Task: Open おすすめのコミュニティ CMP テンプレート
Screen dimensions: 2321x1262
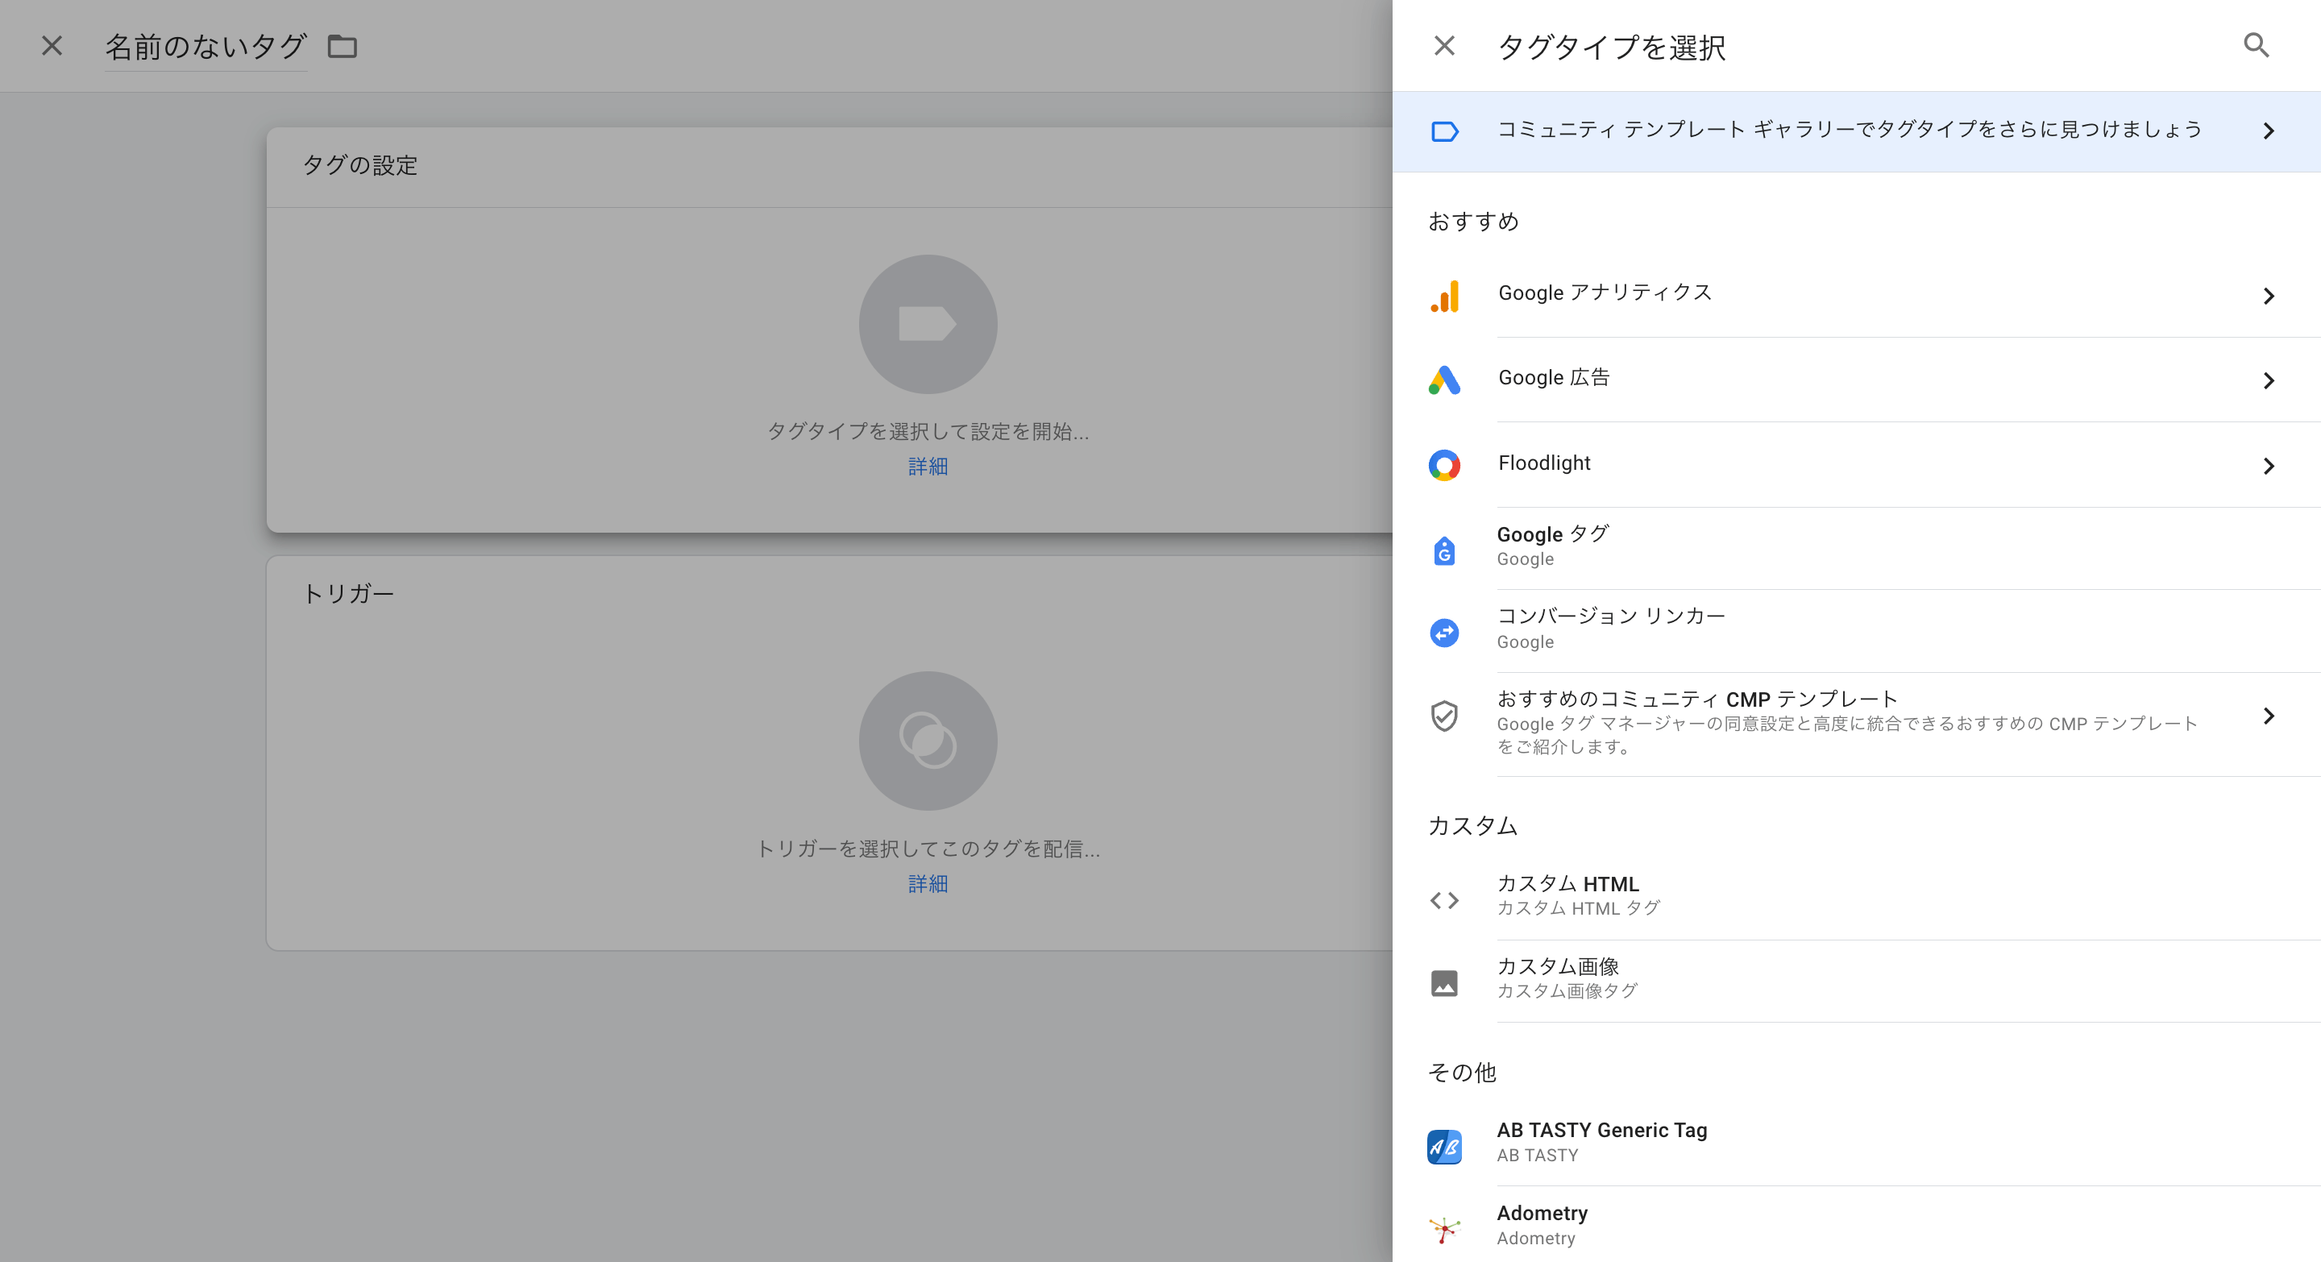Action: (1856, 724)
